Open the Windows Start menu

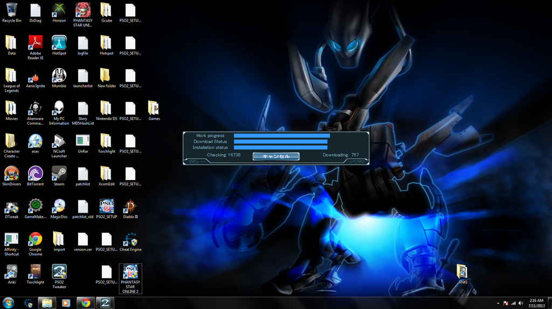pos(8,303)
